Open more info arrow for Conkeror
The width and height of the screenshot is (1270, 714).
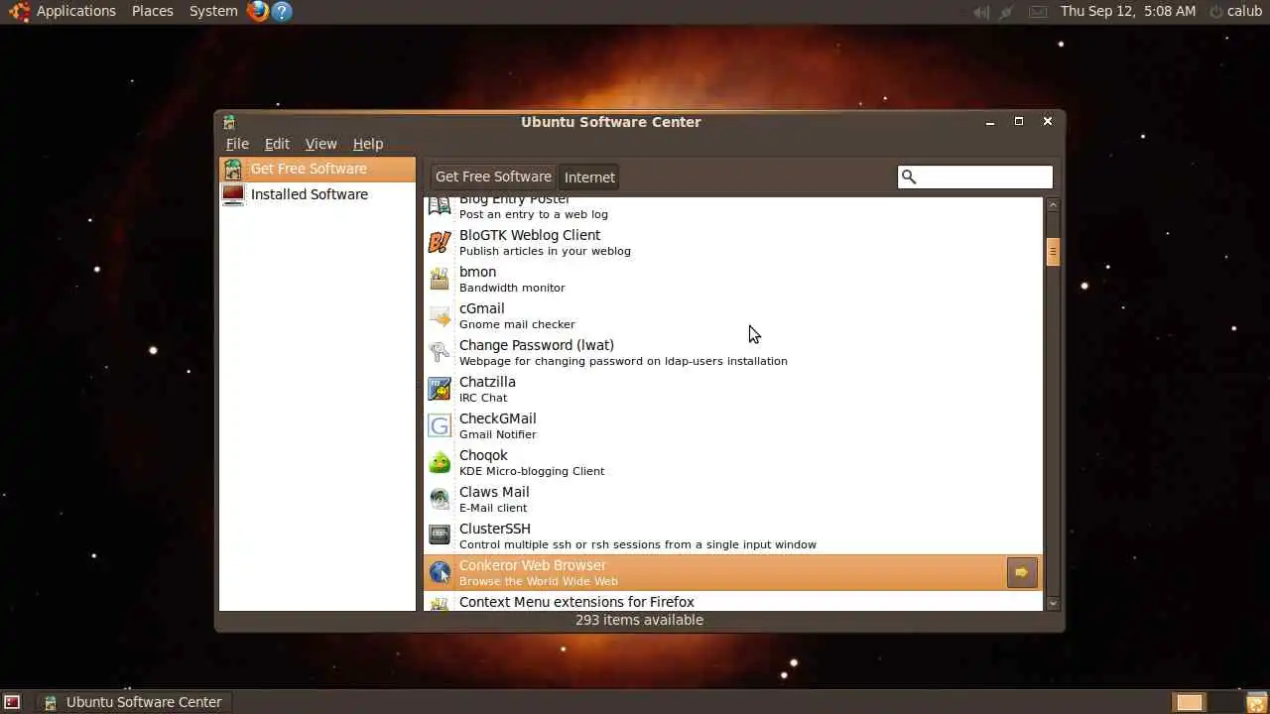pos(1022,572)
